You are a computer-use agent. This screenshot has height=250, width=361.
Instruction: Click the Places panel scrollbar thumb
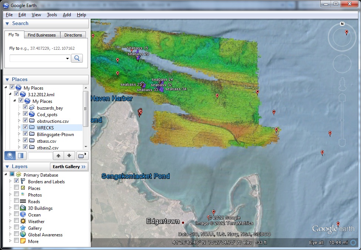click(86, 109)
